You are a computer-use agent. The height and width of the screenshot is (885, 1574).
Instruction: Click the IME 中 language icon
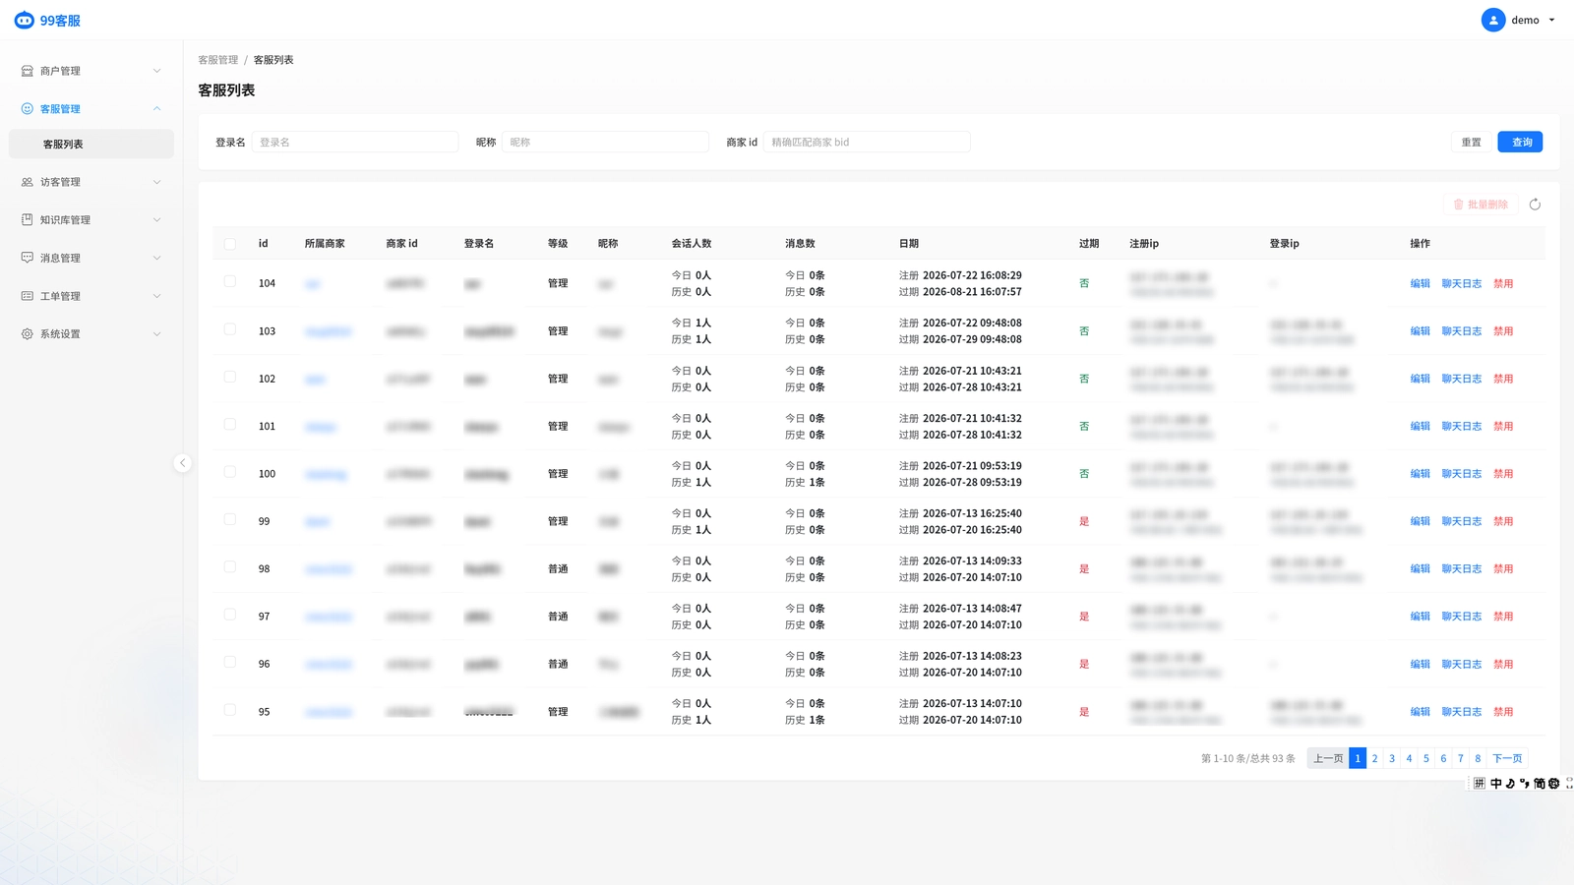pyautogui.click(x=1496, y=784)
